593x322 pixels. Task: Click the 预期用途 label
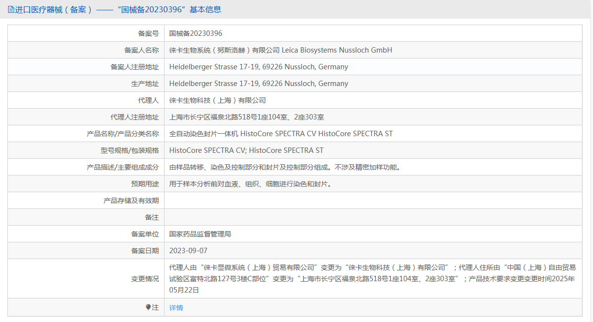145,184
